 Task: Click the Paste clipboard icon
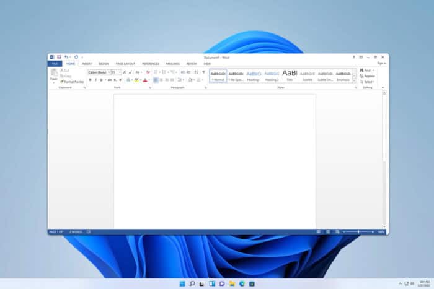pyautogui.click(x=54, y=73)
